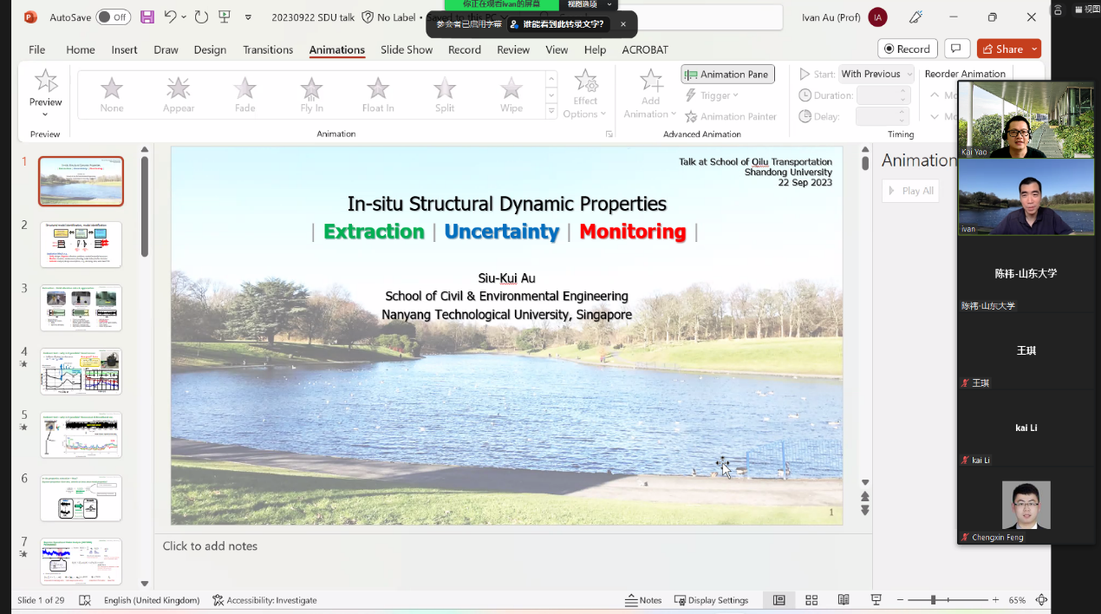1101x614 pixels.
Task: Toggle the AutoSave switch
Action: tap(113, 17)
